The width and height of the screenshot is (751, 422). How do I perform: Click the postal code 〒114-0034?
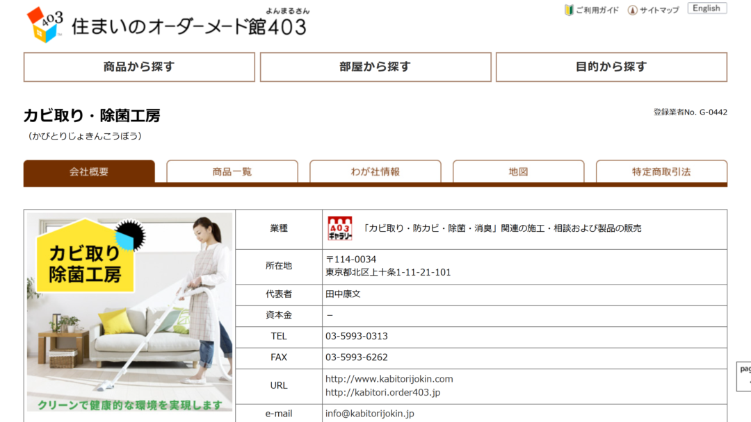[x=351, y=260]
